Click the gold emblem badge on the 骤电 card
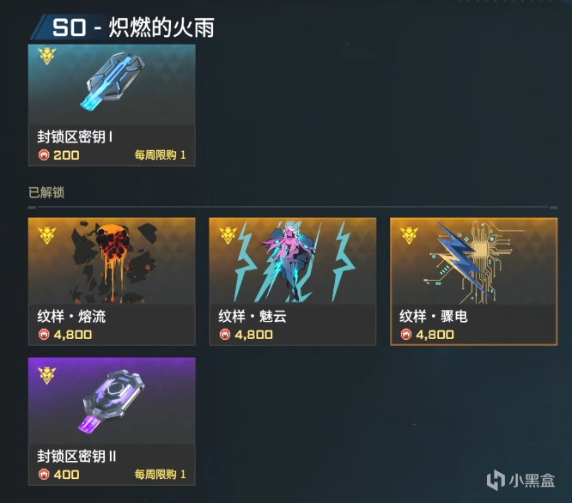The width and height of the screenshot is (572, 503). coord(410,235)
